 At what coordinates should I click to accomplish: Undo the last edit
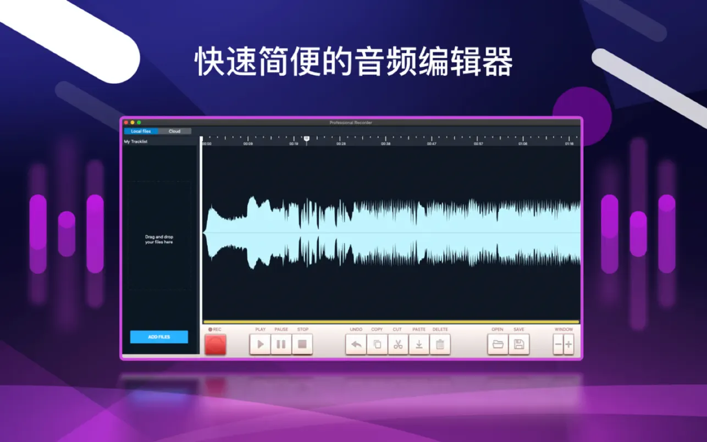356,345
